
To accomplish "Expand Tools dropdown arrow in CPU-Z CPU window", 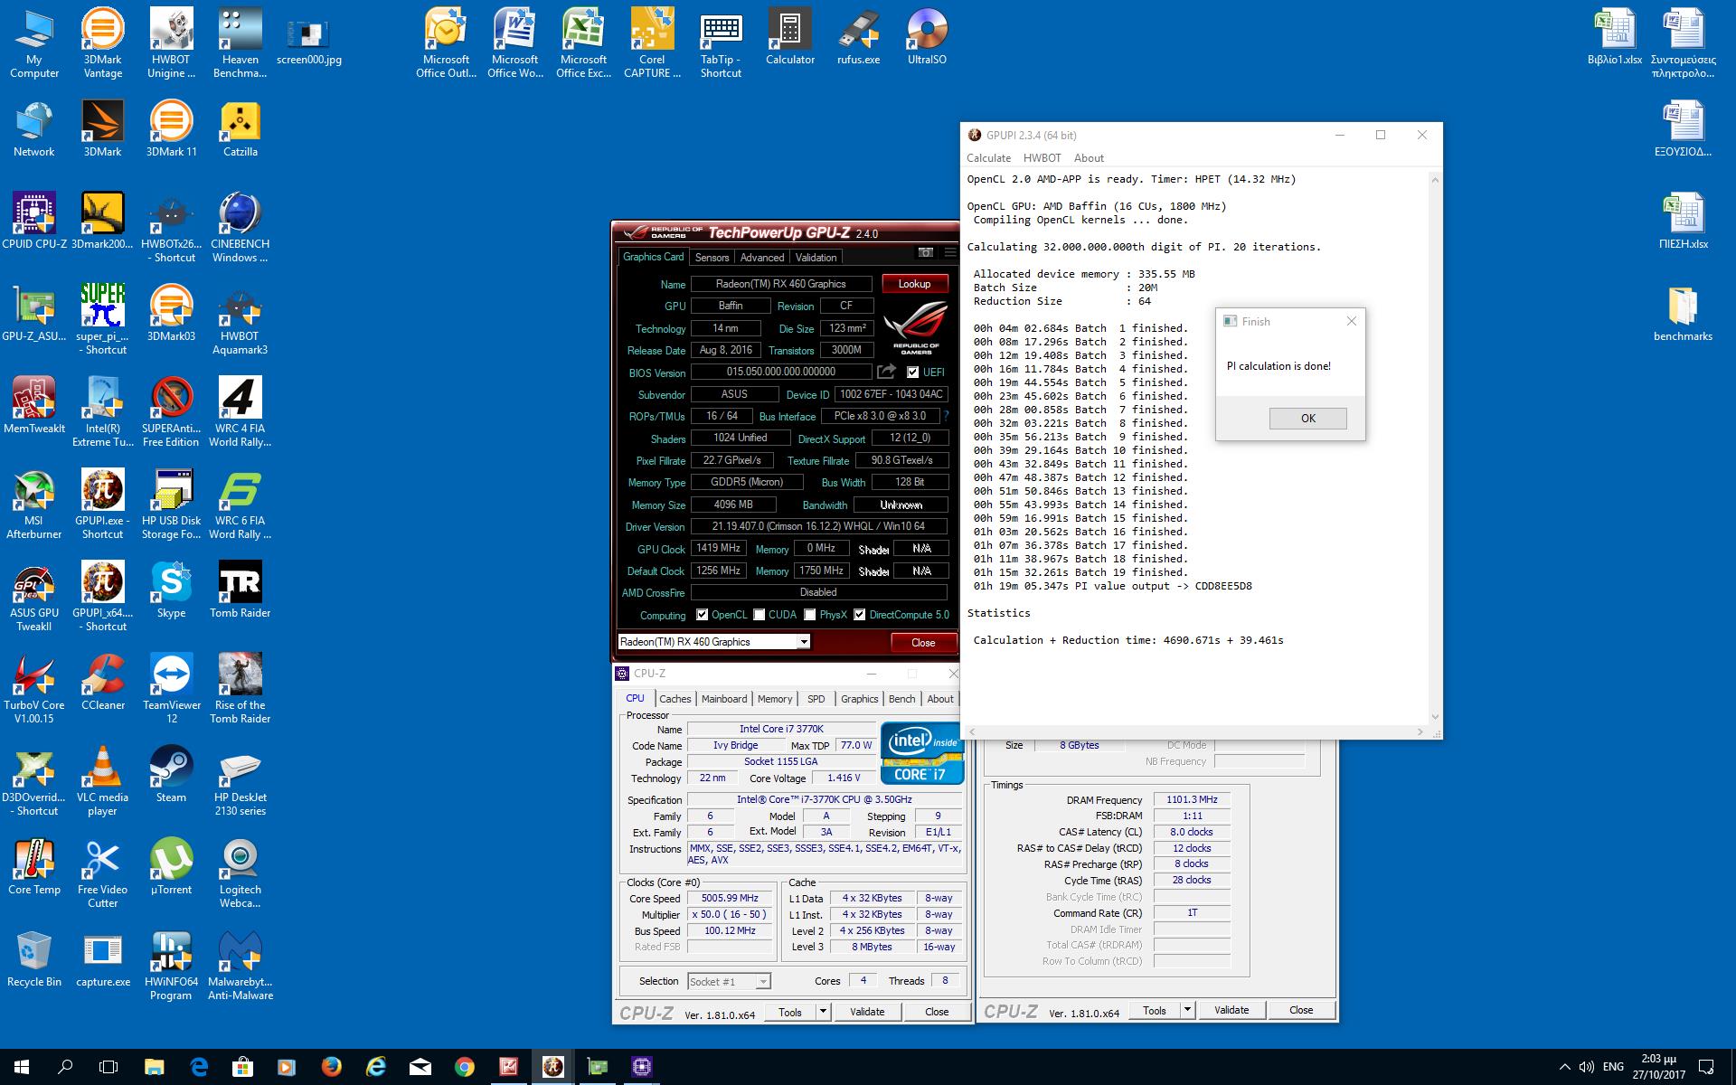I will point(823,1012).
